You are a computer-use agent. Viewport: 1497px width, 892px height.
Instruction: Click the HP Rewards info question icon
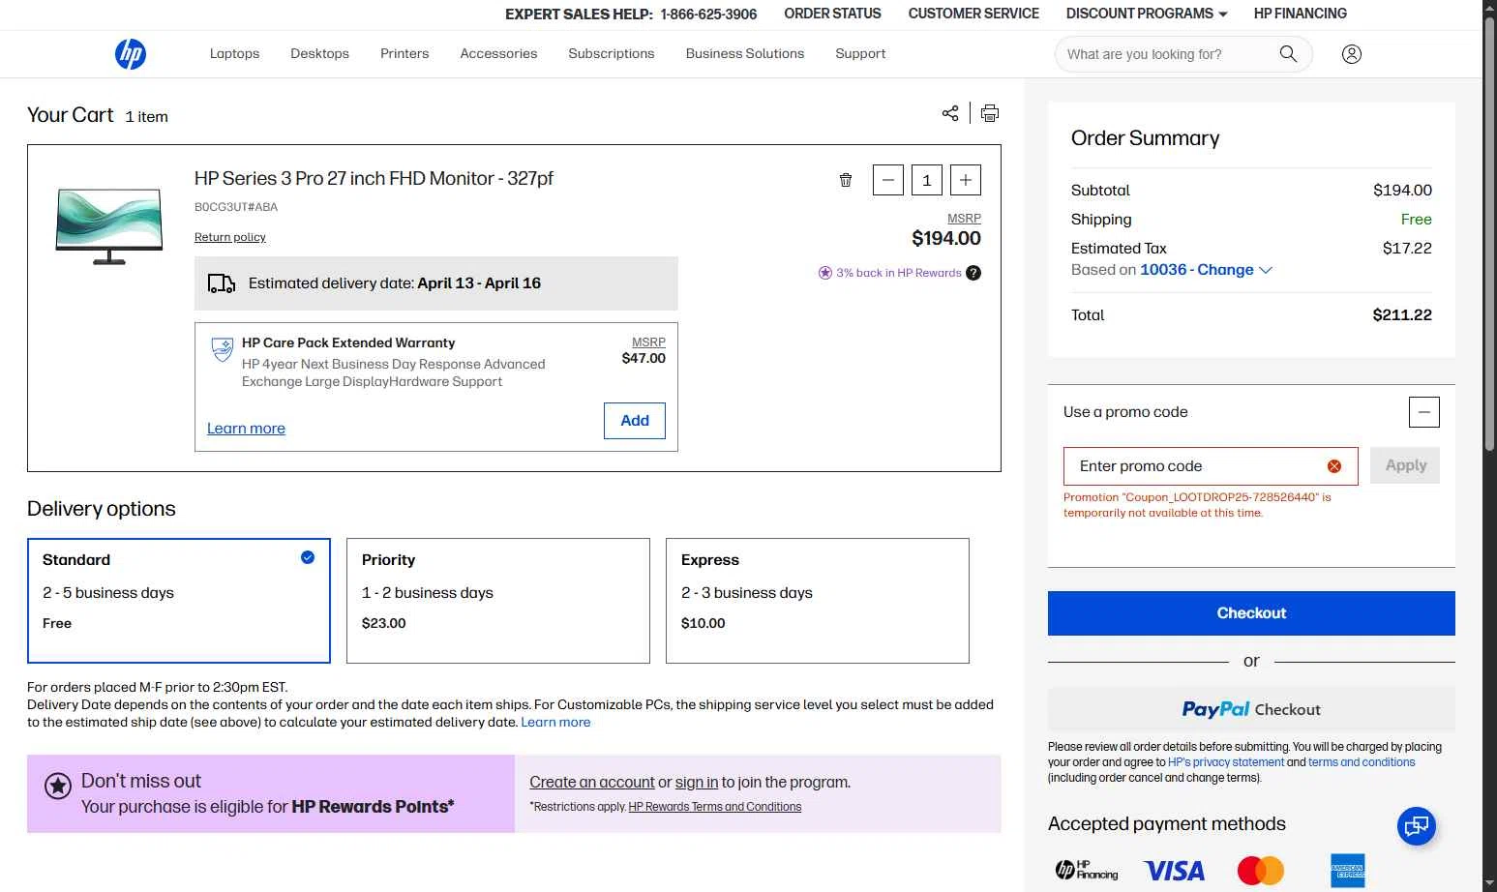click(973, 273)
